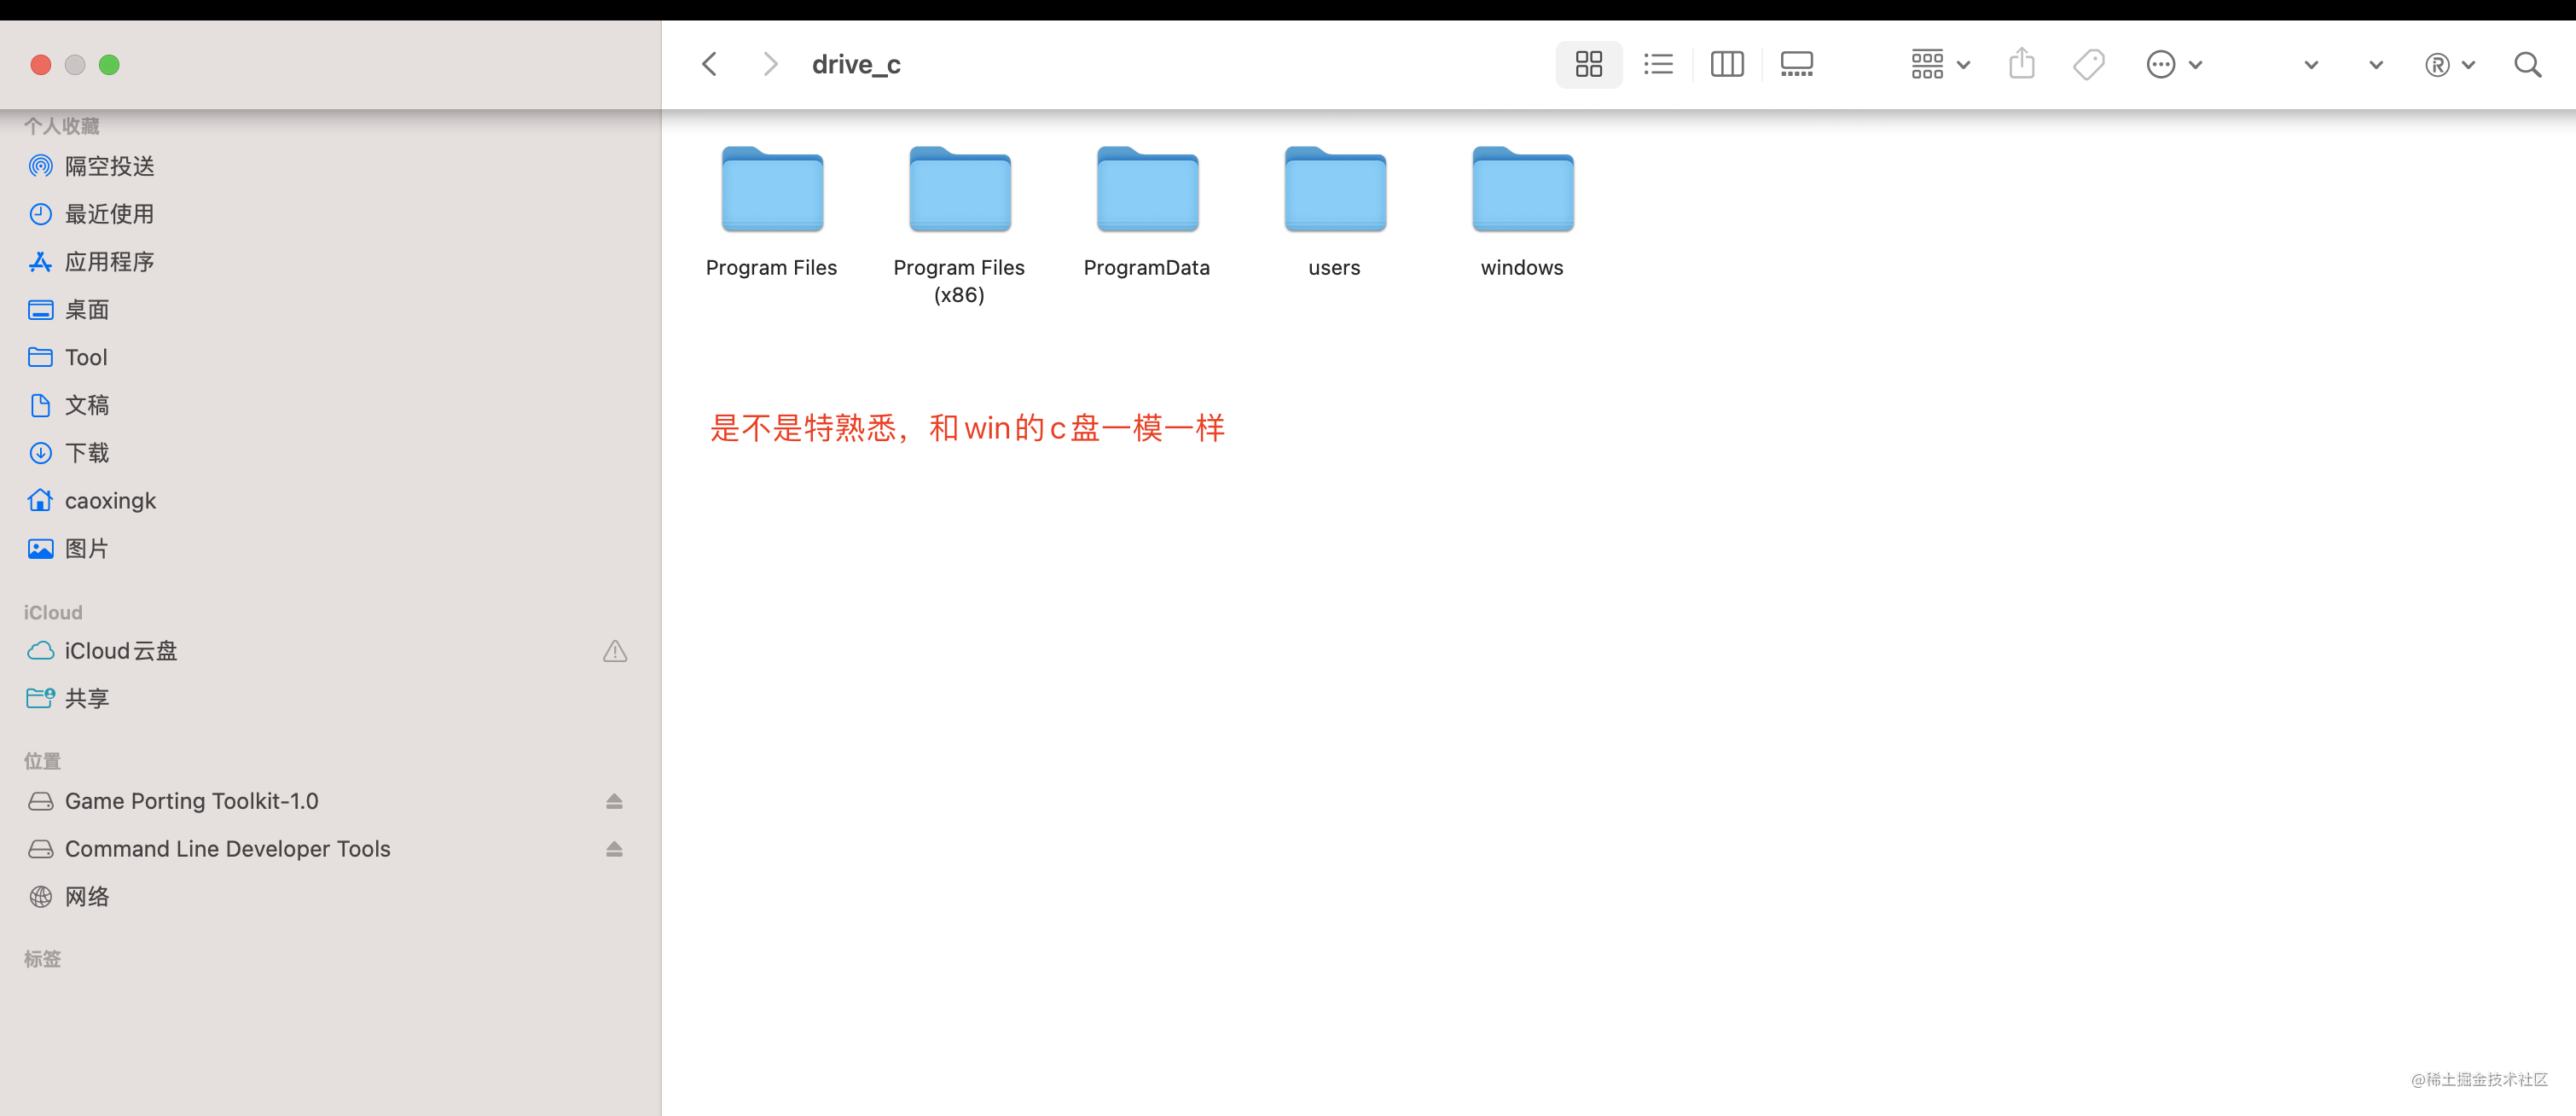This screenshot has height=1116, width=2576.
Task: Open 图片 (Pictures) in sidebar
Action: (330, 549)
